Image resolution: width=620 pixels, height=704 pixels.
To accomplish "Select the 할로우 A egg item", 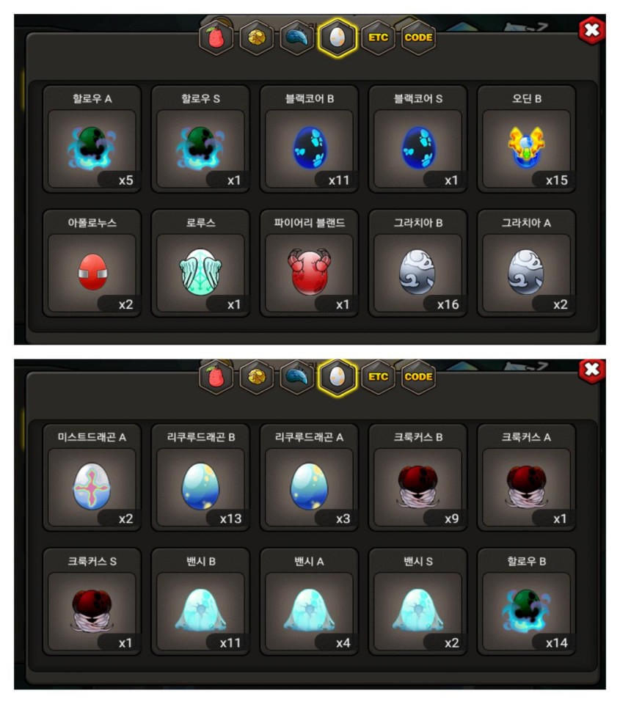I will 92,139.
